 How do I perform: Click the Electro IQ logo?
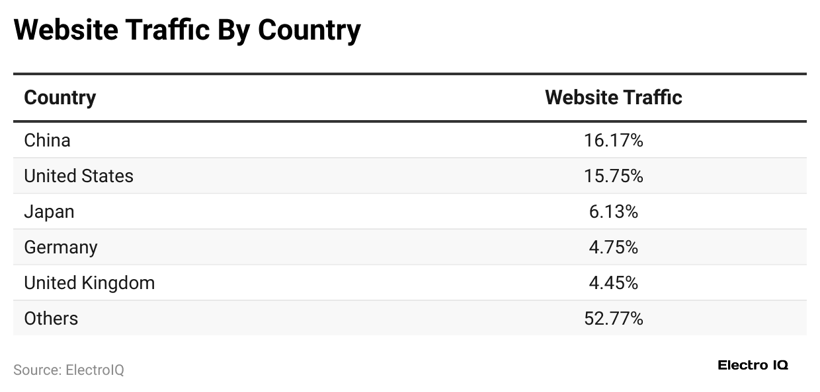tap(753, 365)
